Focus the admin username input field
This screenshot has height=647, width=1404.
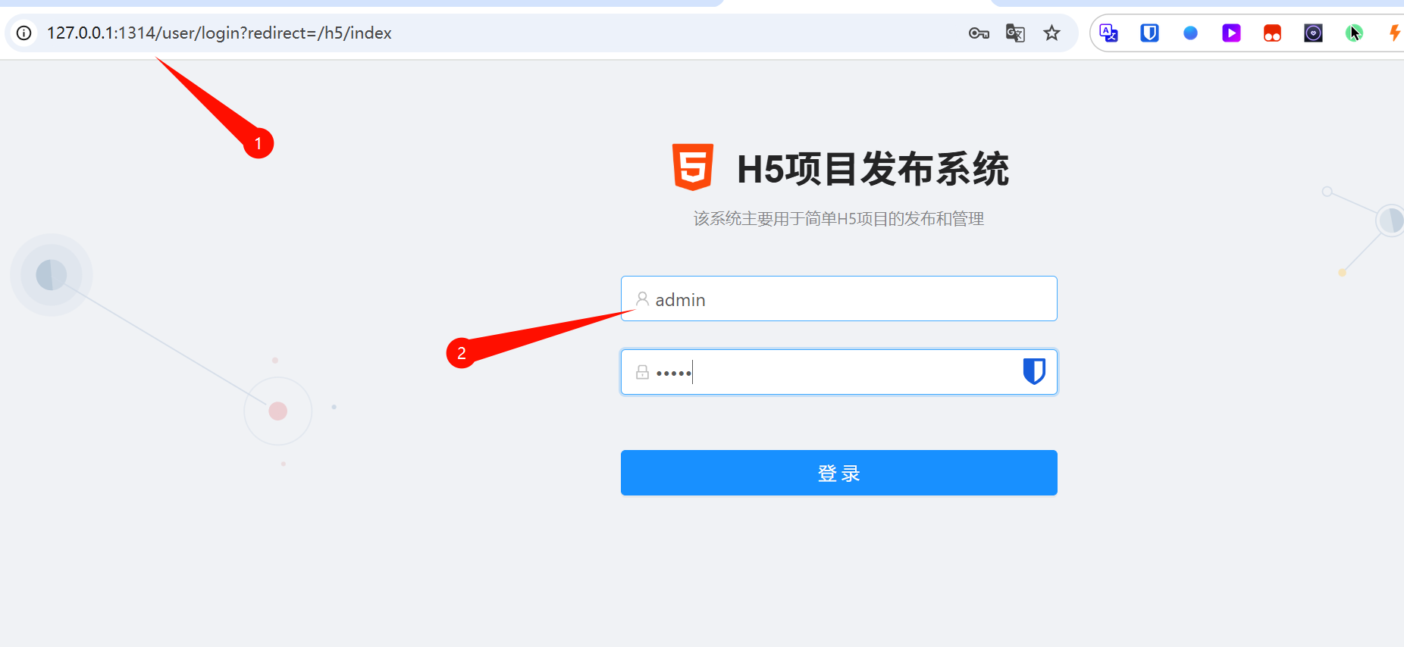tap(838, 298)
